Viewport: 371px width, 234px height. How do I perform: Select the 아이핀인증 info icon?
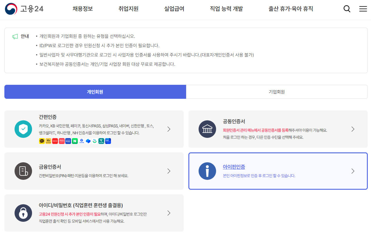(x=207, y=171)
